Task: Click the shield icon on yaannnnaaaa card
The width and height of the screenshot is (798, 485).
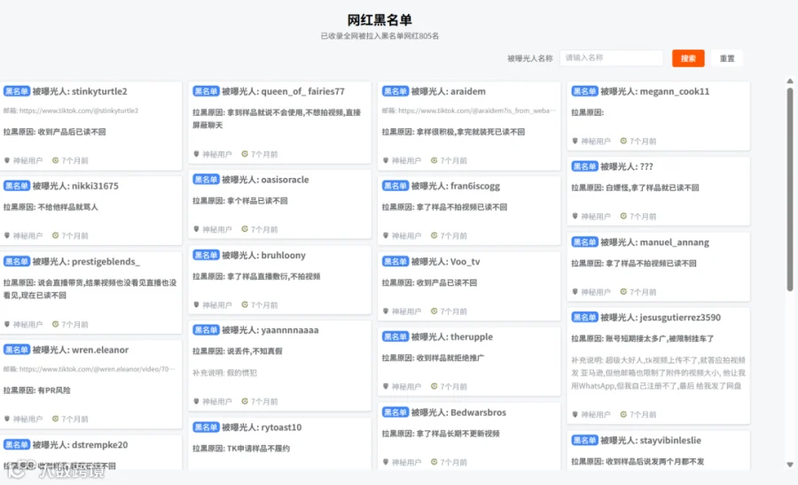Action: (x=197, y=401)
